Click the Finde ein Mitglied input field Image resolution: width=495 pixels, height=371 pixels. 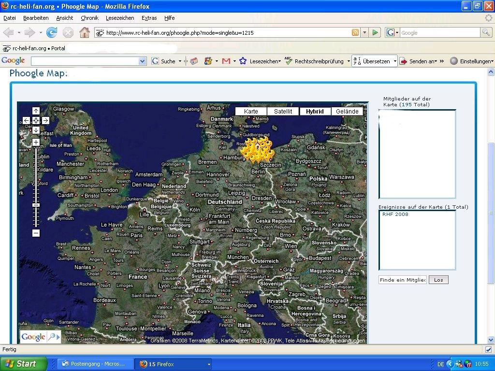[x=403, y=280]
